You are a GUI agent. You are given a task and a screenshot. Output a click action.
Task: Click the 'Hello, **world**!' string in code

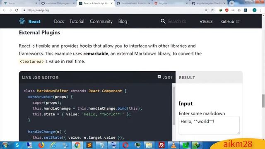103,114
